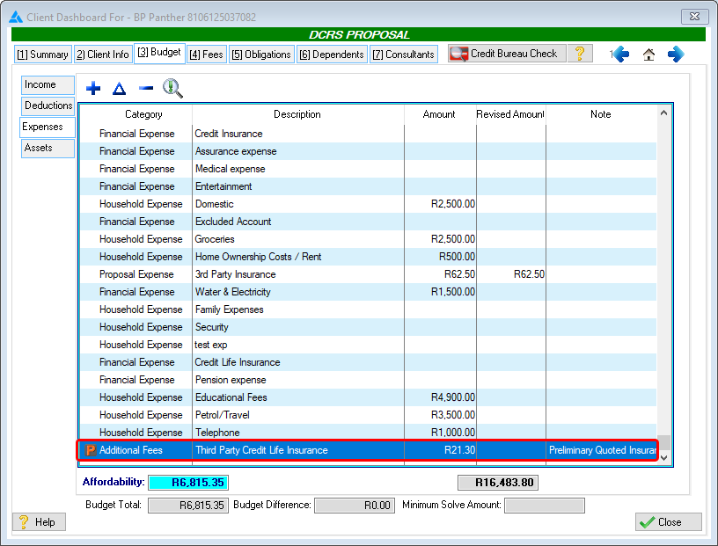Click the home icon in toolbar
The height and width of the screenshot is (546, 718).
pyautogui.click(x=648, y=55)
